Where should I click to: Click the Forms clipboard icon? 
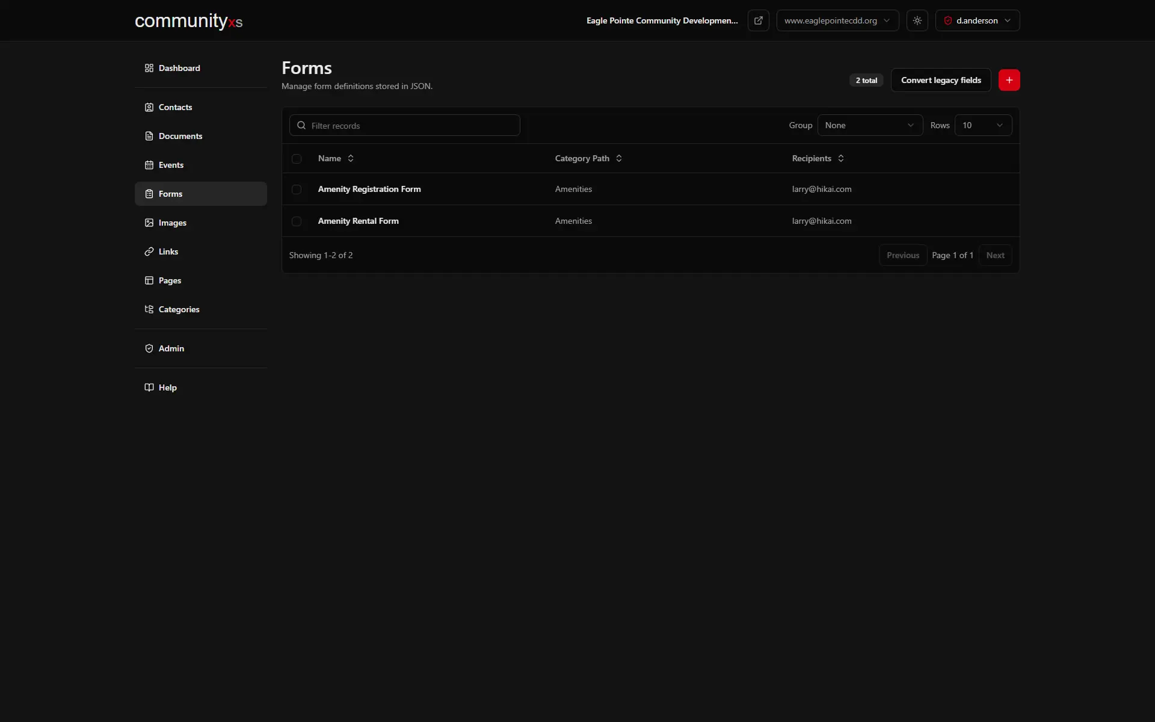coord(149,194)
